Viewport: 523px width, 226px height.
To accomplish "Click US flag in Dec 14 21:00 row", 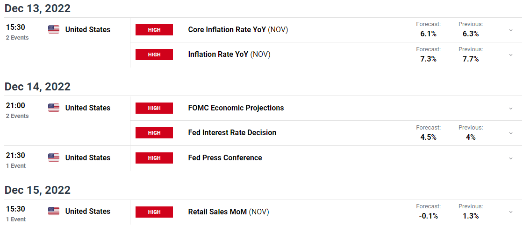I will coord(54,108).
